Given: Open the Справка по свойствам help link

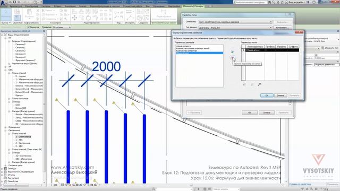Looking at the screenshot, I should coord(300,184).
